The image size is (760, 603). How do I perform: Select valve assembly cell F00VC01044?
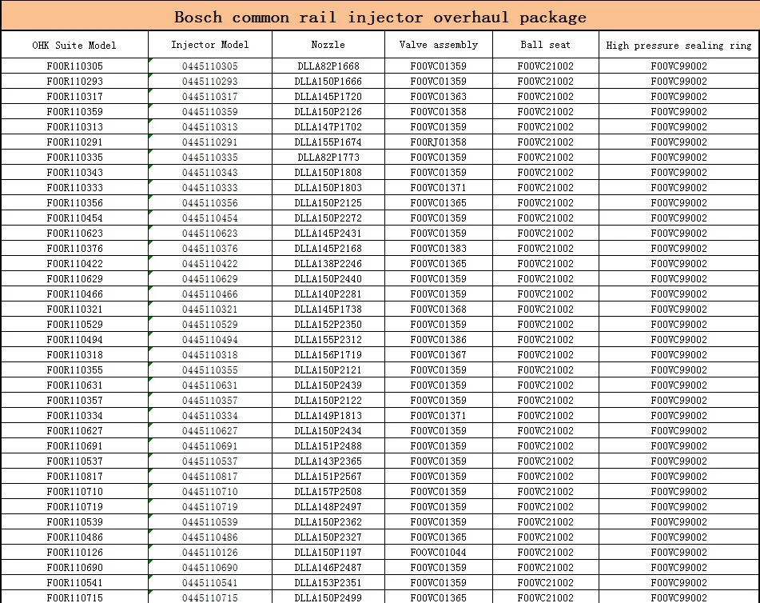pos(438,553)
